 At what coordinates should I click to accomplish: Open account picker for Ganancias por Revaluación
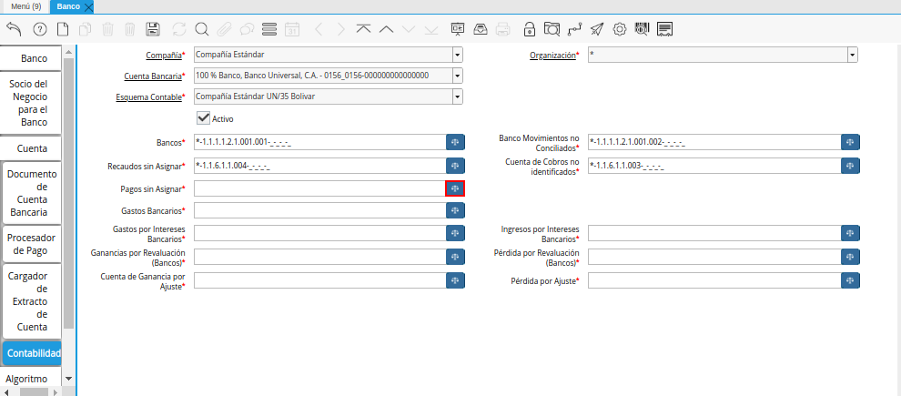coord(455,257)
